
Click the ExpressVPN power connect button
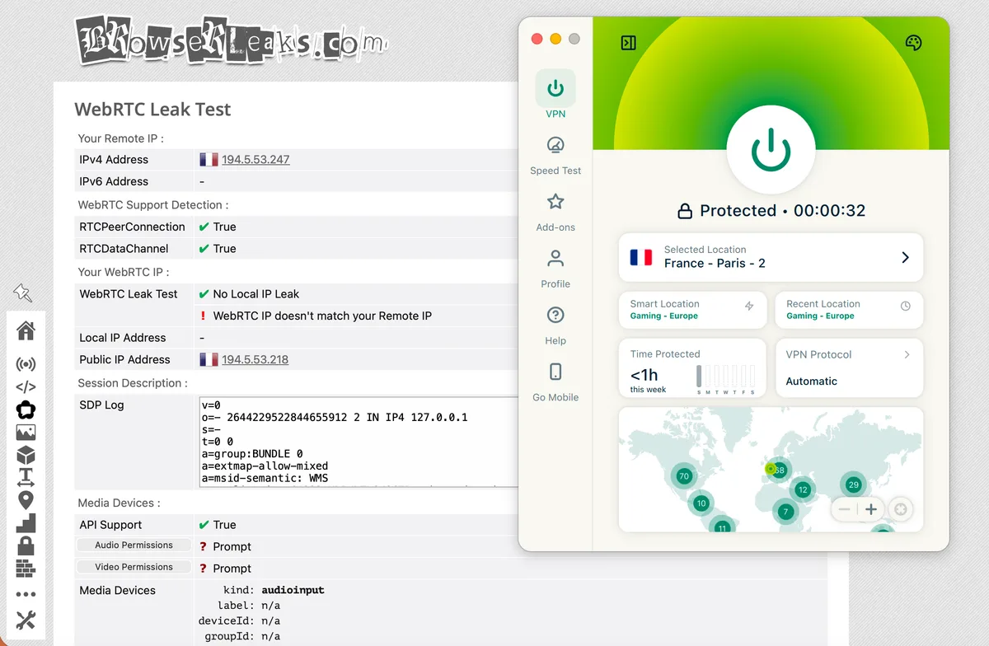click(771, 150)
